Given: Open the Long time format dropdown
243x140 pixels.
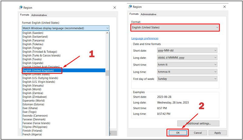Looking at the screenshot, I should pyautogui.click(x=187, y=72).
